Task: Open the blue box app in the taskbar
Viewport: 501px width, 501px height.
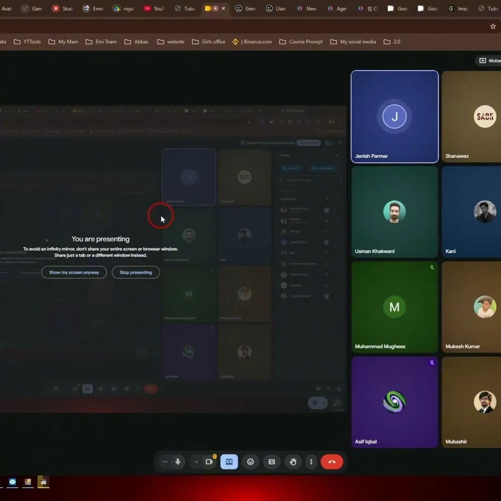Action: [x=13, y=482]
